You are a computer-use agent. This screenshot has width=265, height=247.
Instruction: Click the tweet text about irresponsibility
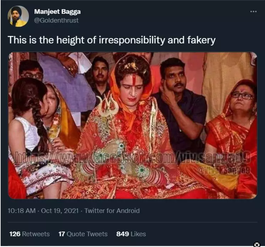[111, 40]
